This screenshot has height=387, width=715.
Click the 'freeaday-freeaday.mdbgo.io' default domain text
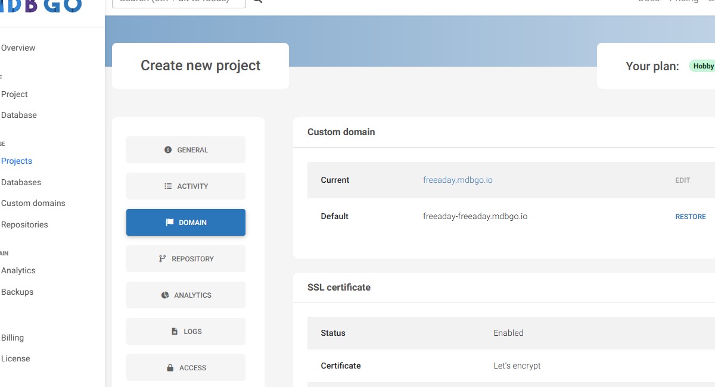(x=475, y=216)
